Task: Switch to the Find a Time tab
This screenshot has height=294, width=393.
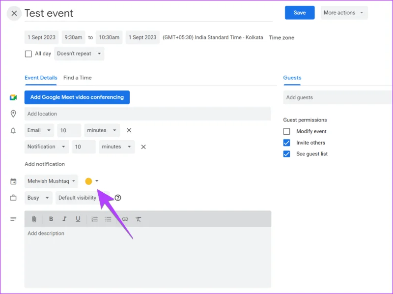Action: [78, 78]
